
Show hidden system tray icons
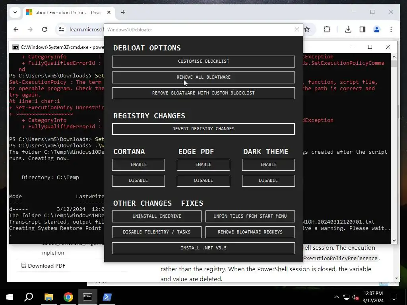[x=336, y=297]
